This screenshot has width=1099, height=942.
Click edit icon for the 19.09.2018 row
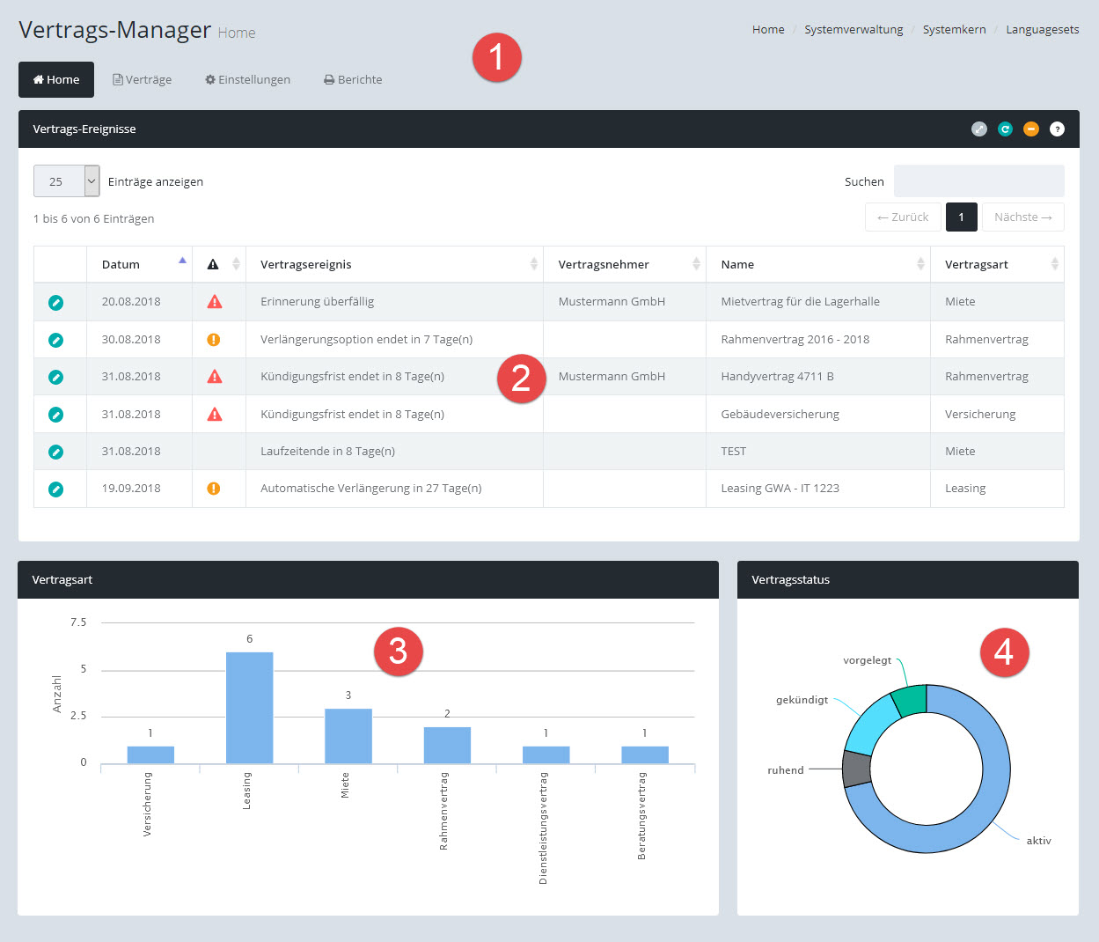point(55,489)
